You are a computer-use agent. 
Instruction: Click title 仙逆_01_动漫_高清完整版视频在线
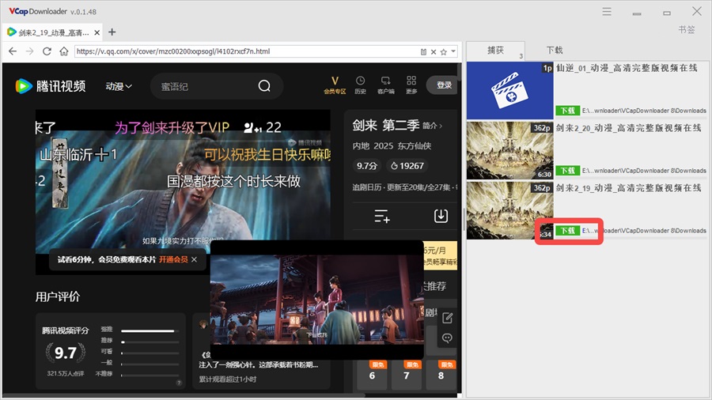627,68
